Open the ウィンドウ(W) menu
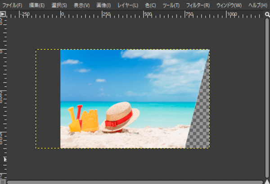The height and width of the screenshot is (184, 270). 229,5
